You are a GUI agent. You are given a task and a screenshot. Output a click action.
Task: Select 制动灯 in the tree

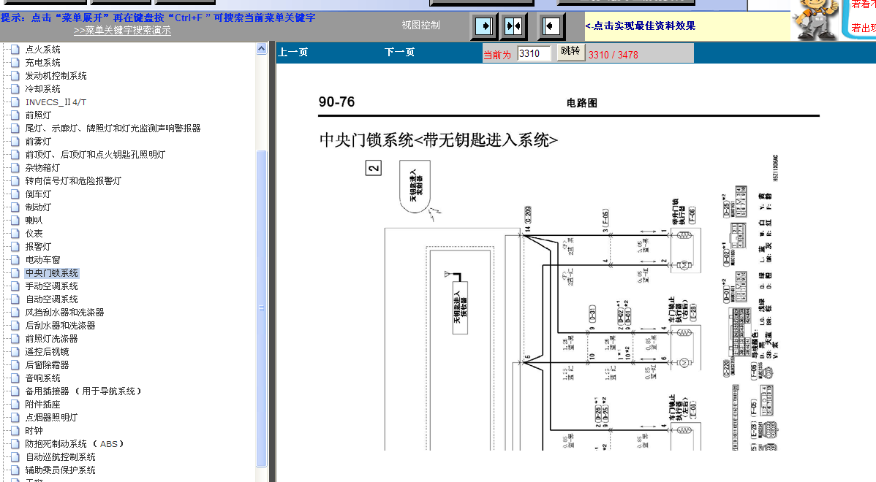tap(38, 207)
